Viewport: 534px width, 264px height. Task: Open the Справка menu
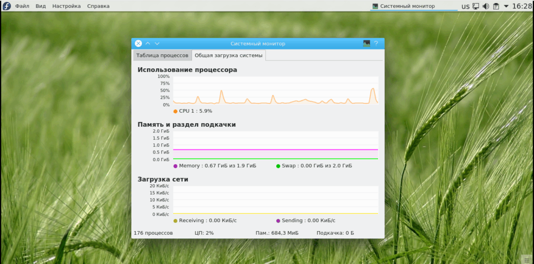98,6
